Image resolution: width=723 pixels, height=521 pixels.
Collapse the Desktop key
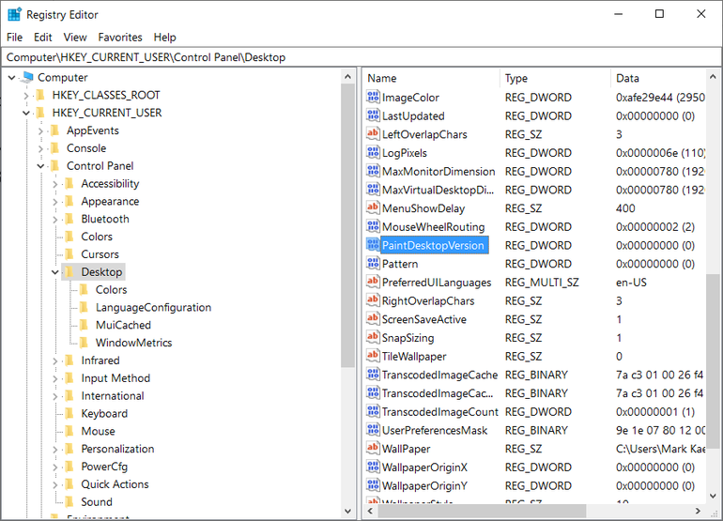[x=54, y=272]
